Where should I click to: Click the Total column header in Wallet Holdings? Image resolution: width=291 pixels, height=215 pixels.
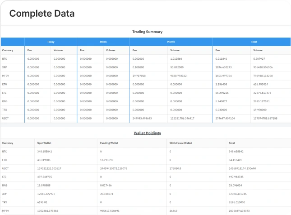[x=231, y=143]
